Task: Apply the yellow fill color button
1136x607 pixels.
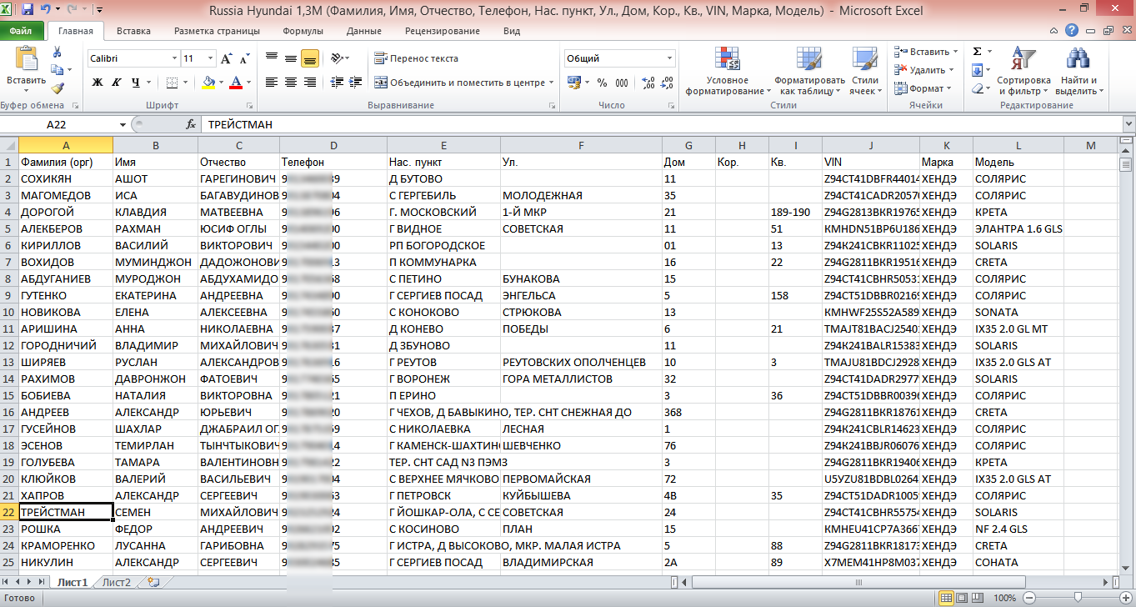Action: point(208,82)
